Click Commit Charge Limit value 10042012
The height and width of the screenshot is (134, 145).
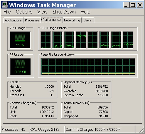click(x=47, y=112)
